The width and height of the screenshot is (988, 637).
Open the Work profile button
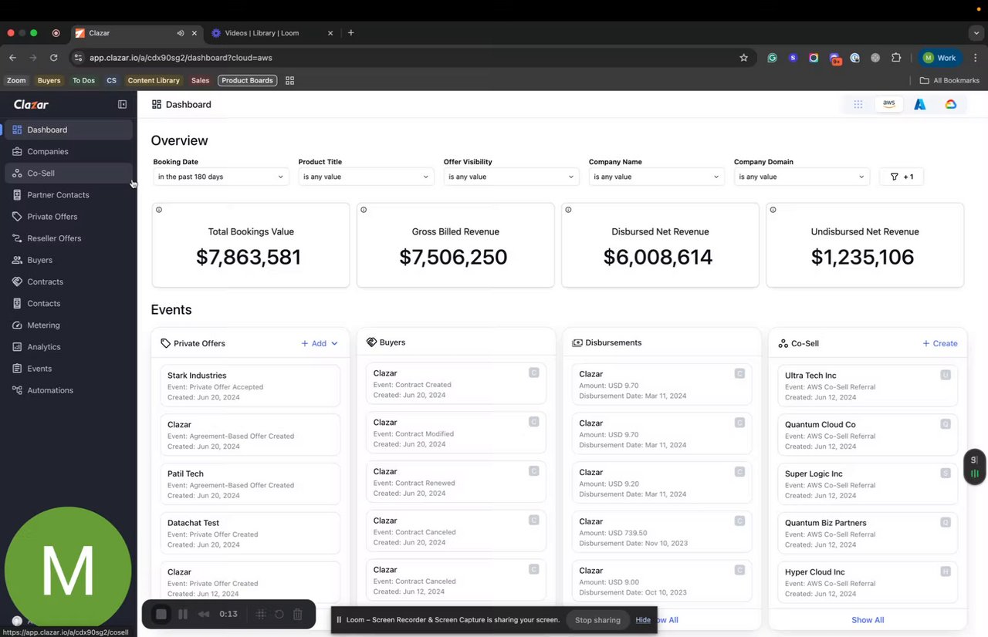point(940,58)
